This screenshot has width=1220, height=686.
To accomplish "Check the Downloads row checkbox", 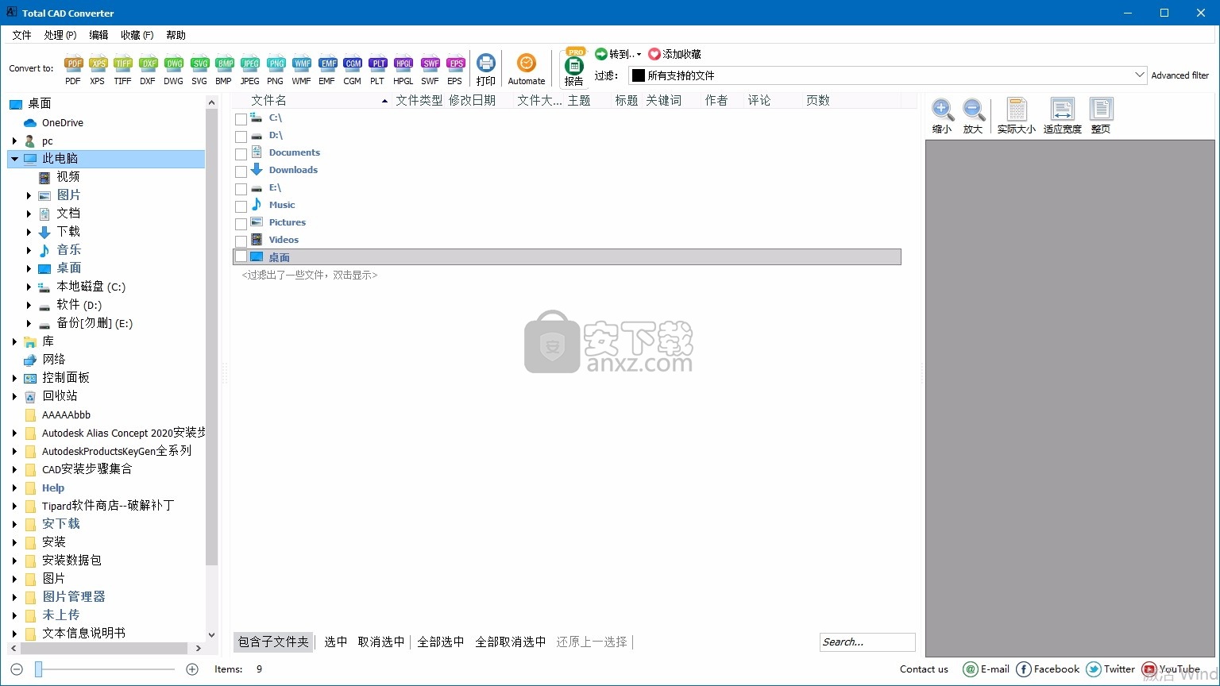I will point(241,171).
